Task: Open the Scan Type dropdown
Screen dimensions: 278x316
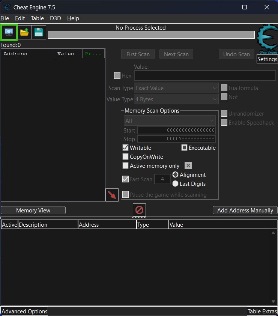Action: pyautogui.click(x=176, y=88)
